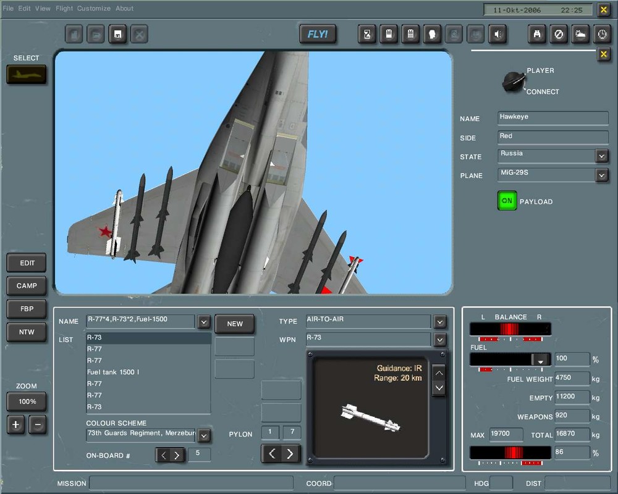The height and width of the screenshot is (494, 618).
Task: Select the last R-73 list entry
Action: [148, 407]
